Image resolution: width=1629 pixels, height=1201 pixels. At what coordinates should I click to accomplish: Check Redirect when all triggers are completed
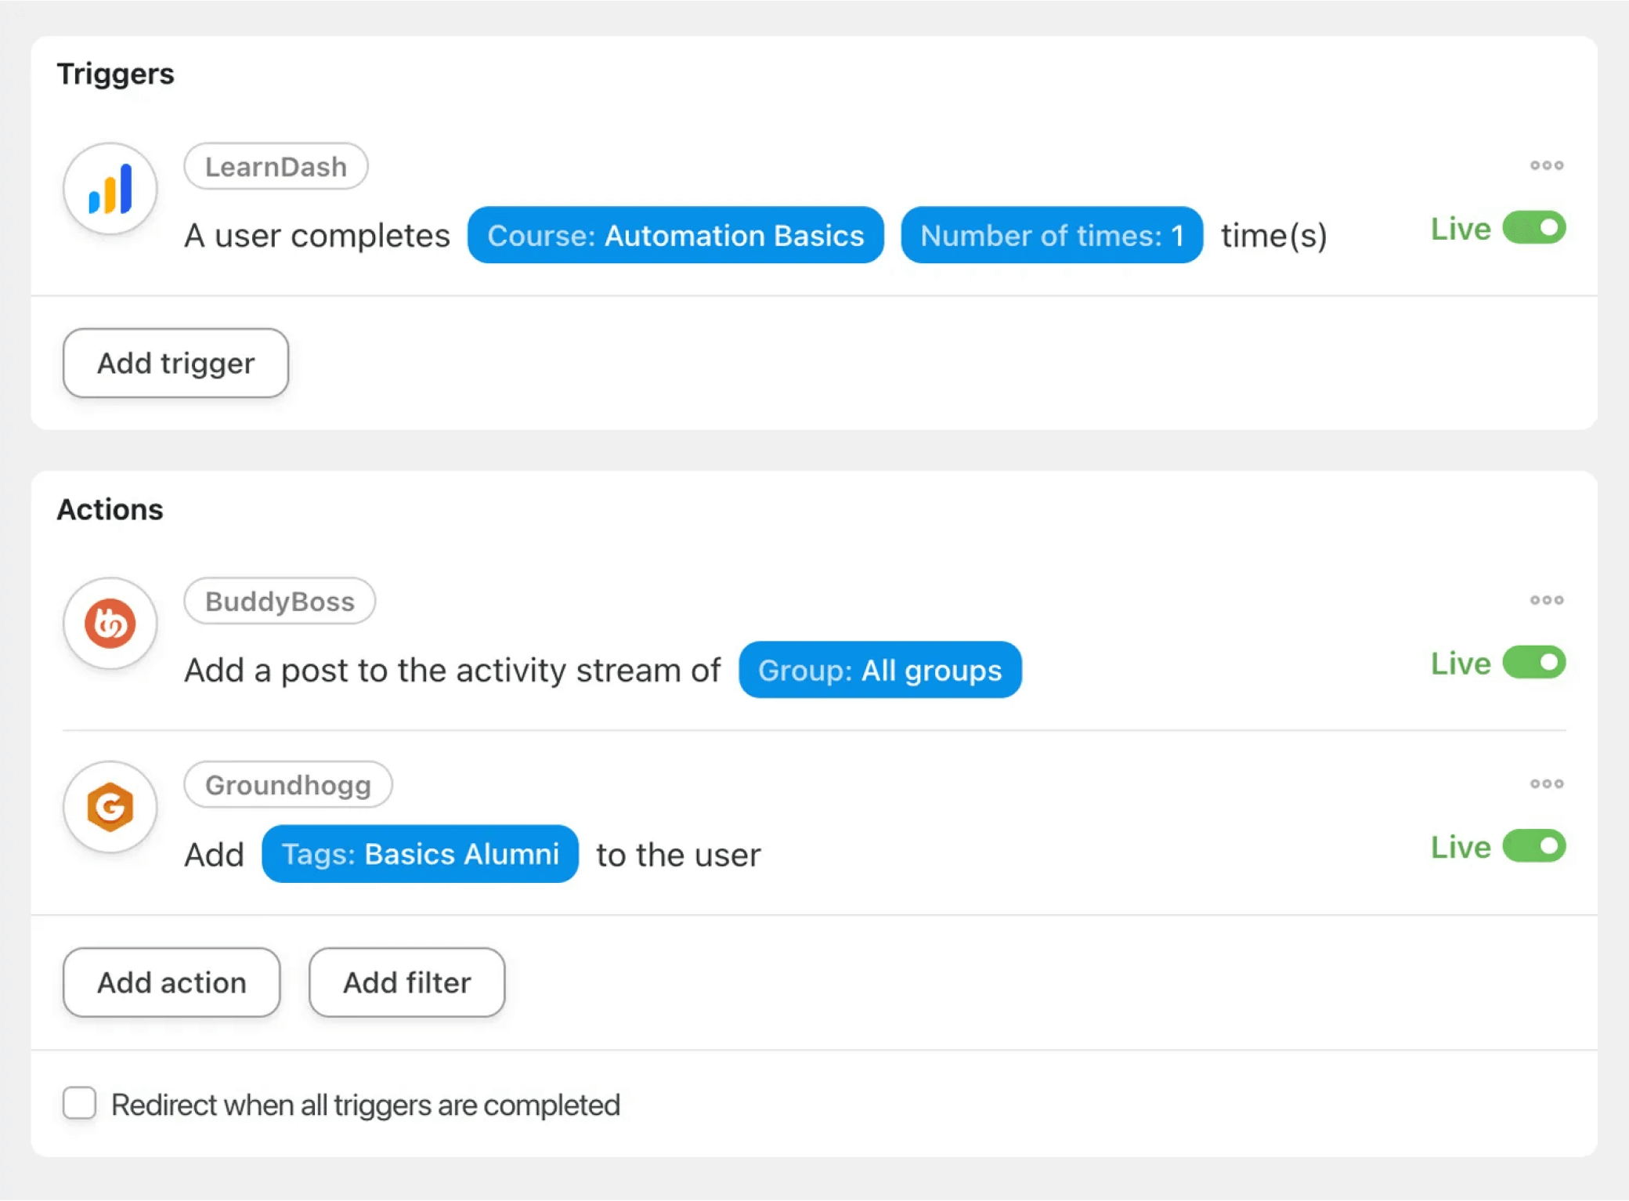point(80,1103)
